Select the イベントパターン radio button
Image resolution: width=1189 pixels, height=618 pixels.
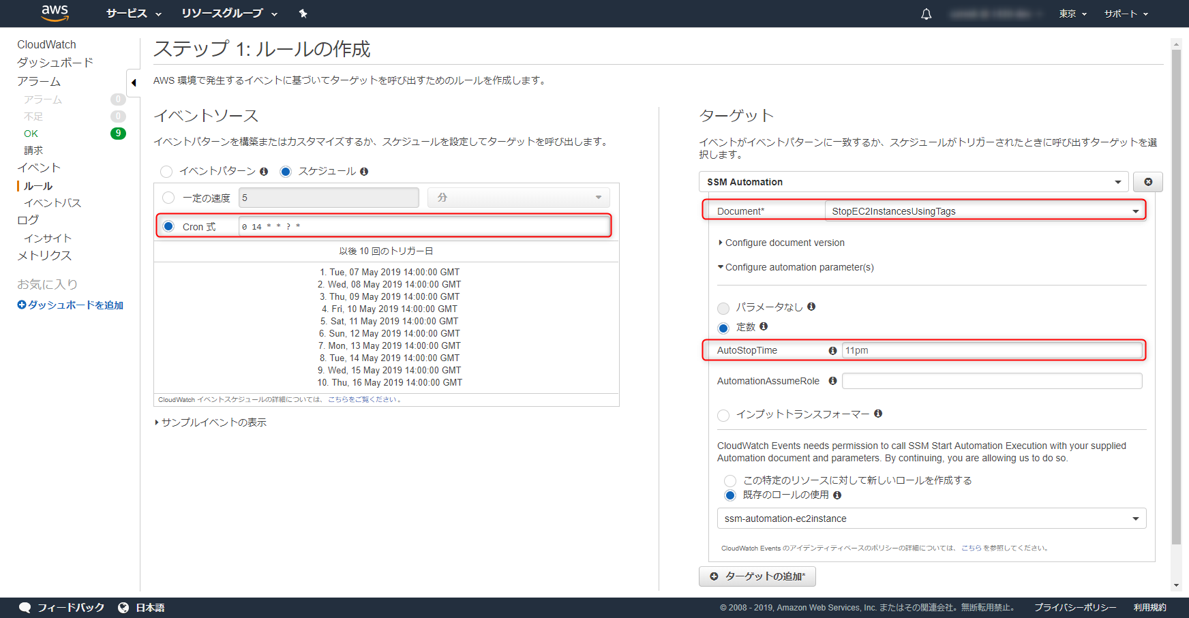point(166,172)
